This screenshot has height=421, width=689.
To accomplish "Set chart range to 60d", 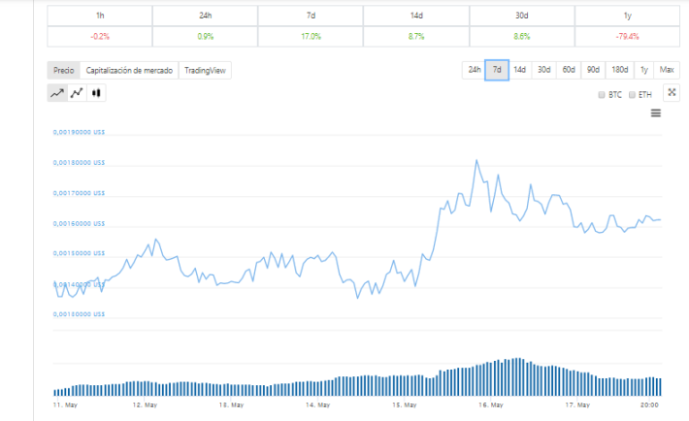I will [569, 70].
